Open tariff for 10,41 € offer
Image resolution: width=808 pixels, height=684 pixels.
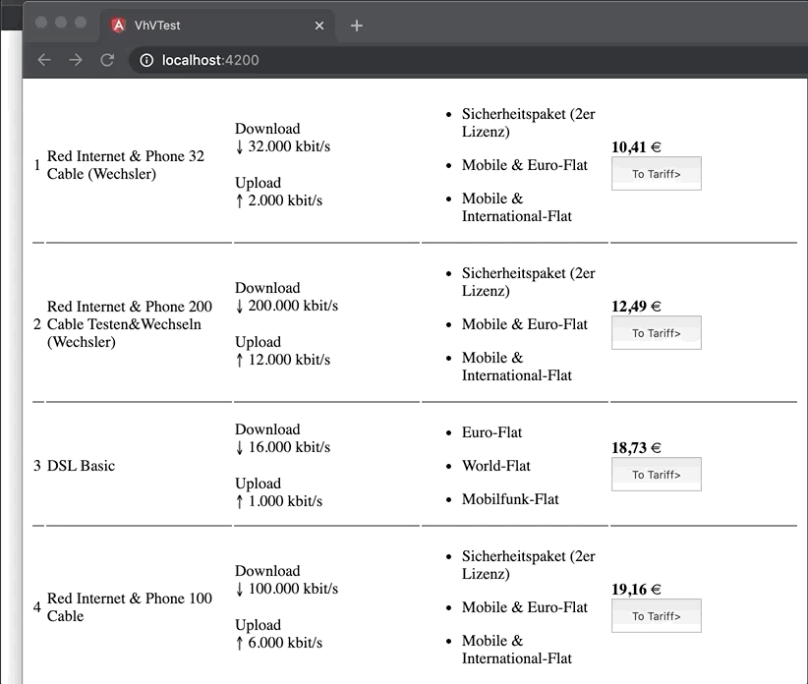(x=656, y=174)
